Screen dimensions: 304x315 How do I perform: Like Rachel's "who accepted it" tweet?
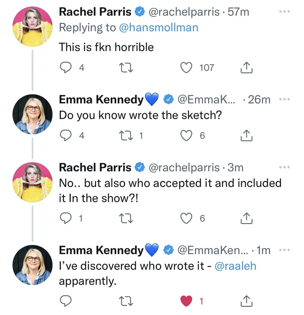186,218
